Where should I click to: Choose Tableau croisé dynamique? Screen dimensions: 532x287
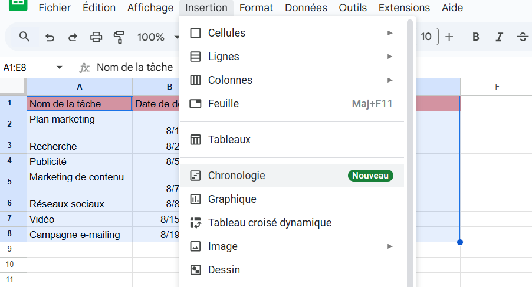pos(292,223)
